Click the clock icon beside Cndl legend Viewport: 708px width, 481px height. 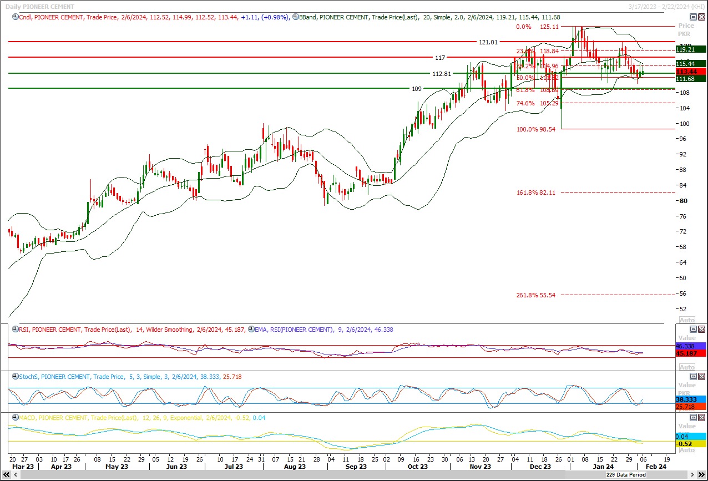tap(15, 17)
